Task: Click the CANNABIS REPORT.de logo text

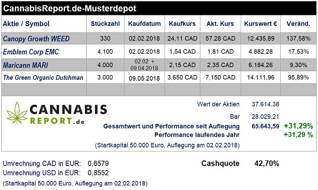Action: pyautogui.click(x=68, y=114)
